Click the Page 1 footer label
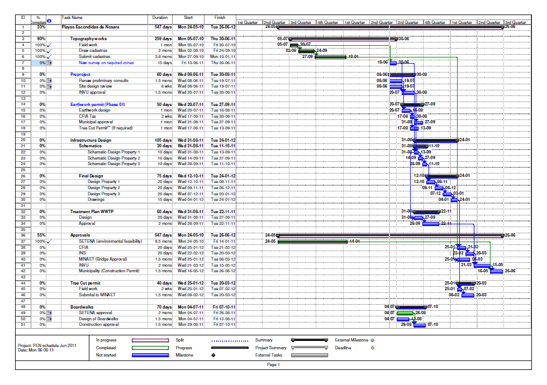 coord(273,365)
